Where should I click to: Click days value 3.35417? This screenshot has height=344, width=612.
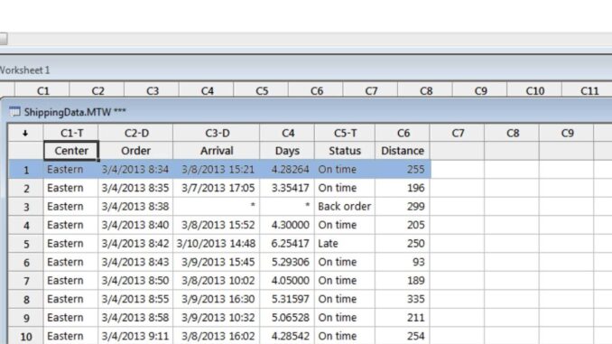(287, 188)
